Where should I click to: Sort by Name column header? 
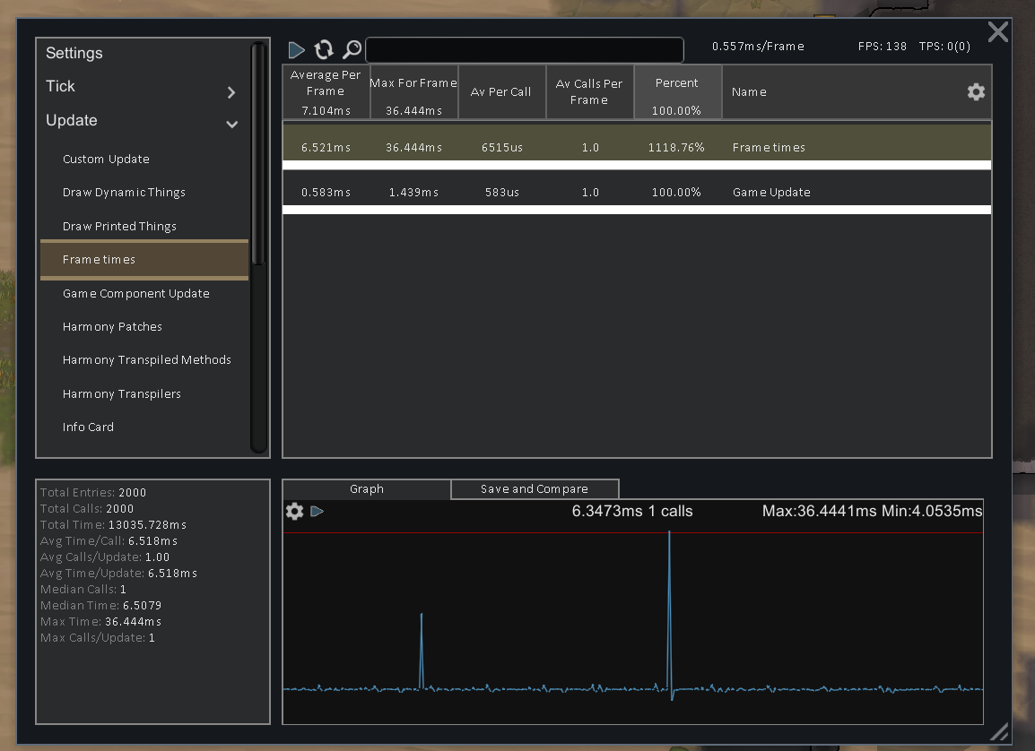tap(749, 92)
